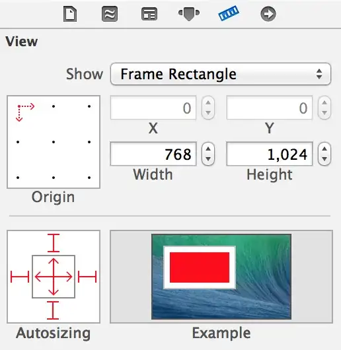Image resolution: width=341 pixels, height=350 pixels.
Task: Open the Connections inspector arrow tab
Action: point(268,14)
